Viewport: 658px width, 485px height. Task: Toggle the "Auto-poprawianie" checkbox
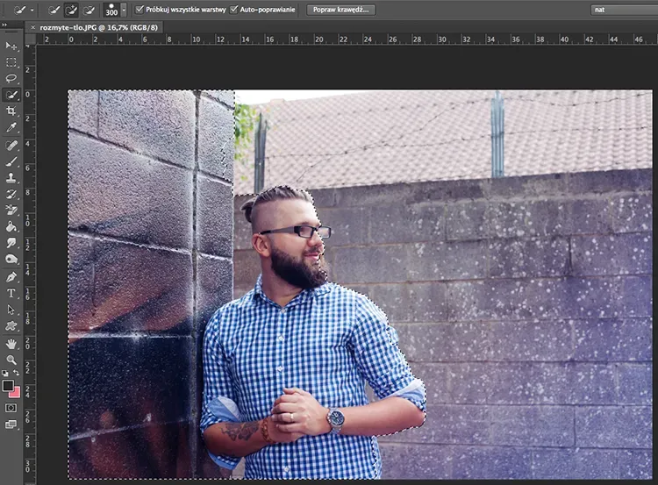234,10
